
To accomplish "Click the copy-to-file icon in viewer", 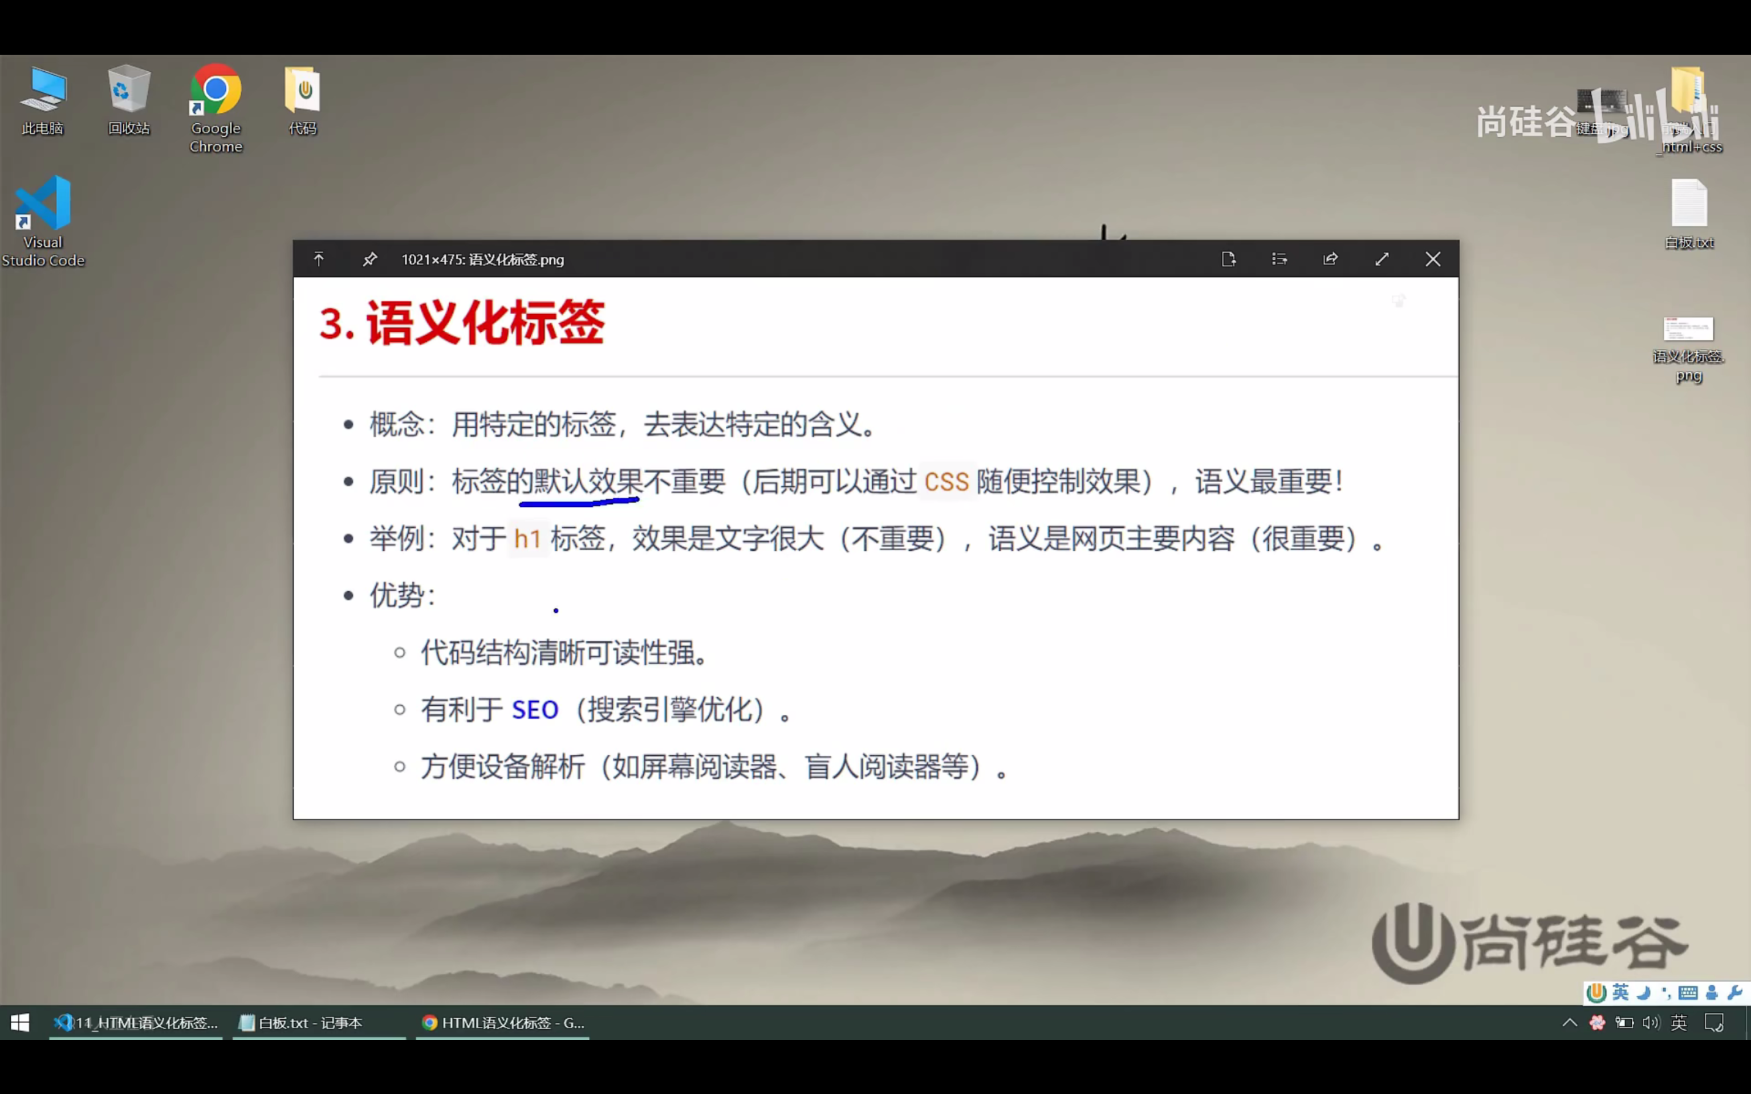I will [x=1228, y=259].
